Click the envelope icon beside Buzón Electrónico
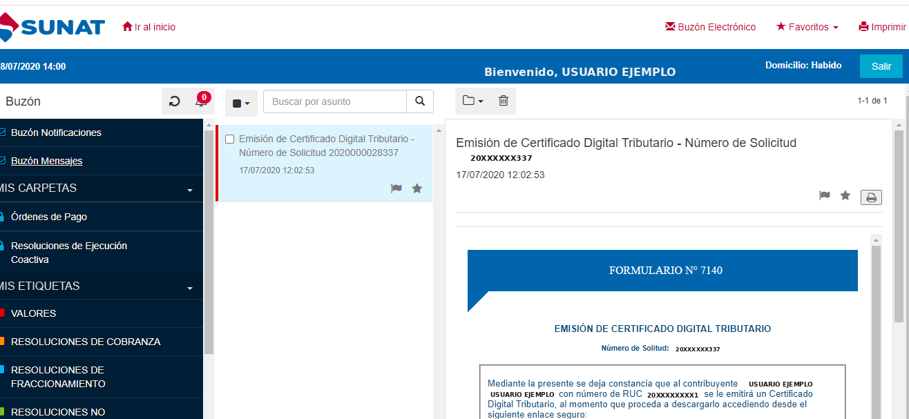Image resolution: width=909 pixels, height=419 pixels. (x=670, y=27)
